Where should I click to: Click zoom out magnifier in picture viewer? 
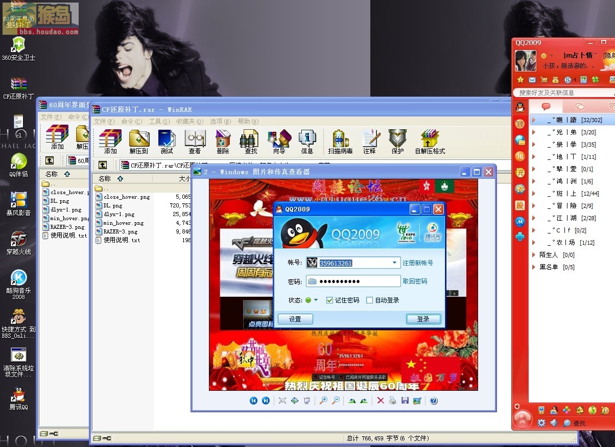click(336, 401)
